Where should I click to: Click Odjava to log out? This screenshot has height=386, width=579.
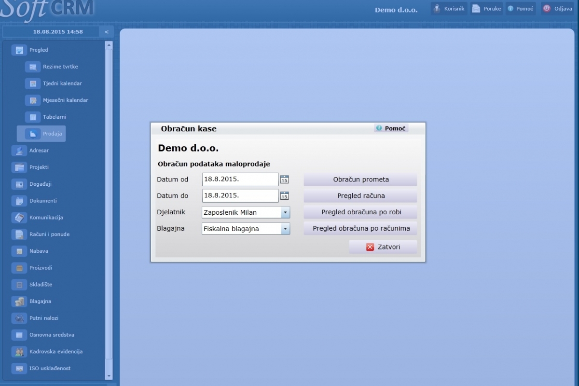[x=558, y=9]
